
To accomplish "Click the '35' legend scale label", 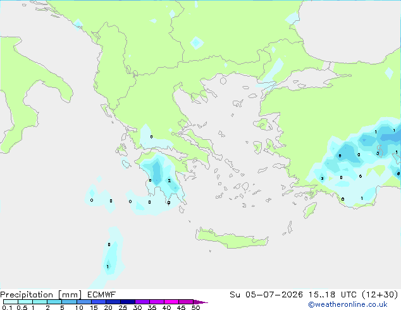I will (x=152, y=307).
